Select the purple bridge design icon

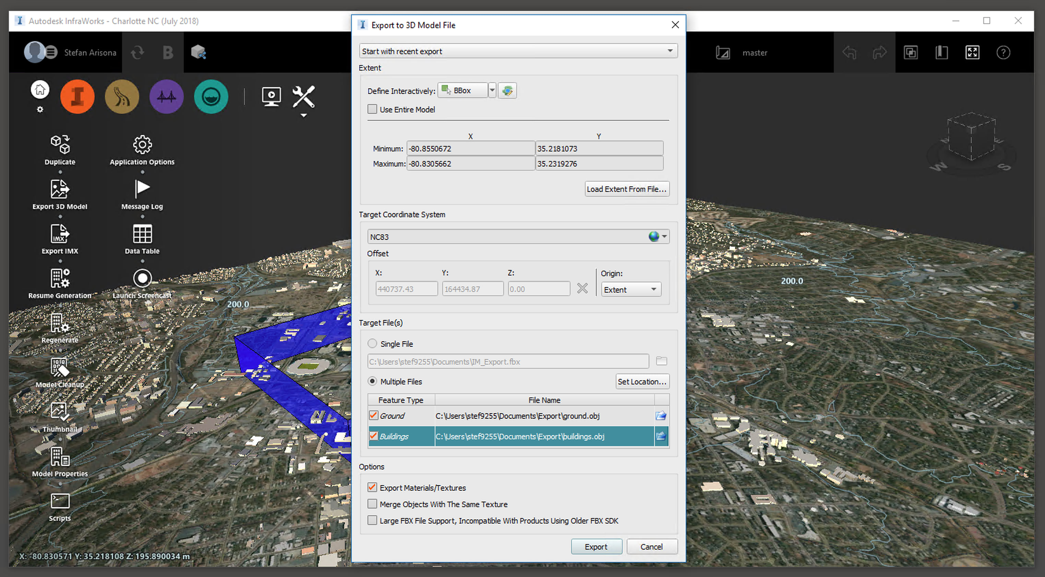[166, 97]
